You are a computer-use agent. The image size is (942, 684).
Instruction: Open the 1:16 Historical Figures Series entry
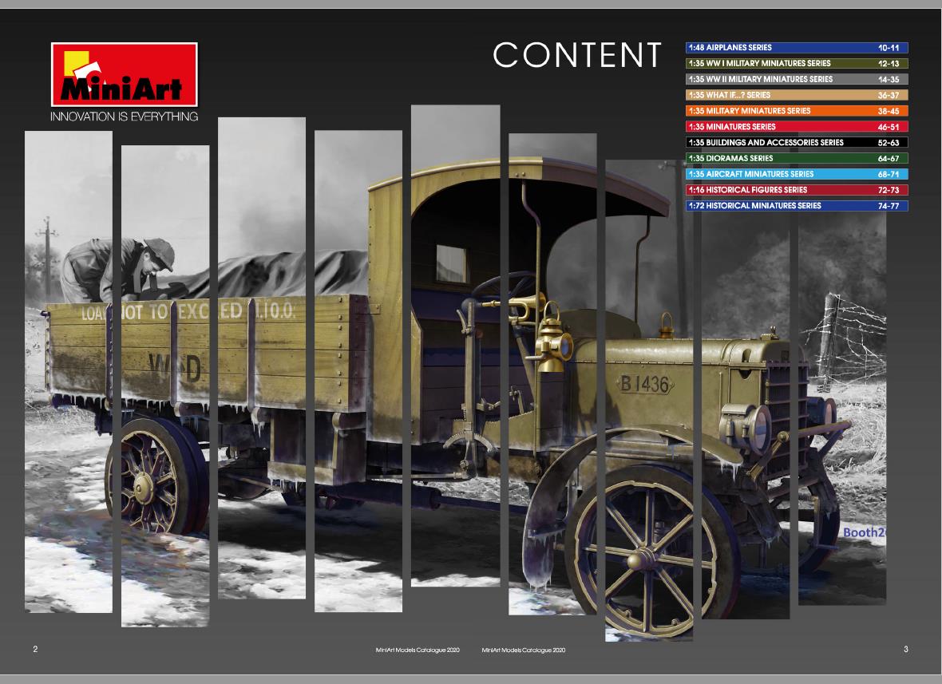point(797,190)
